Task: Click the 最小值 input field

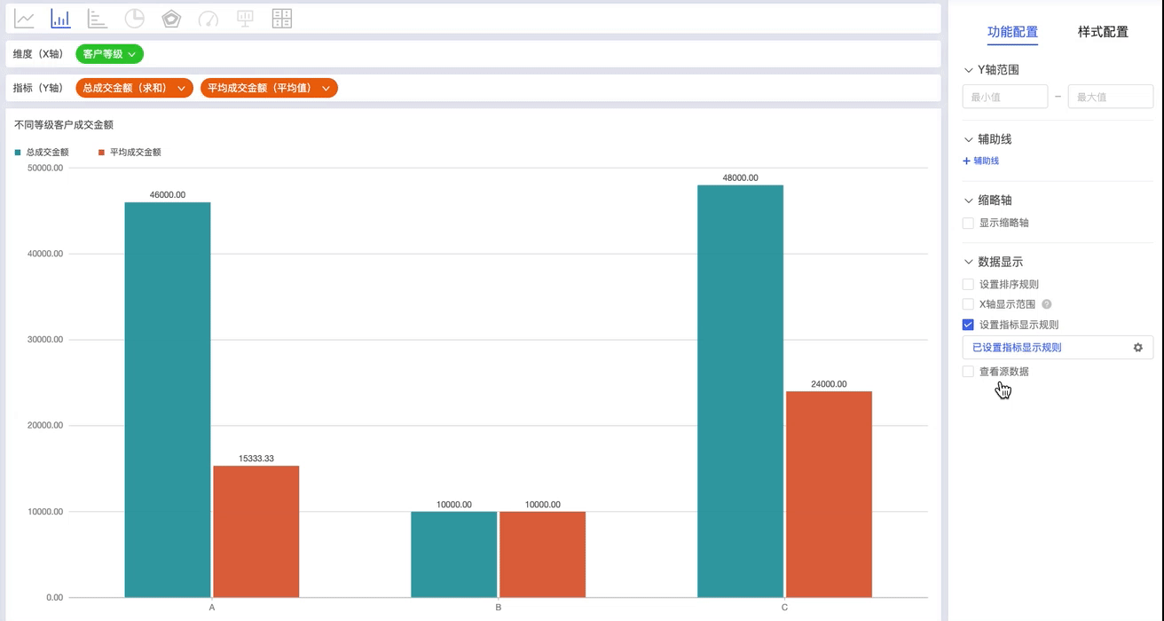Action: coord(1004,97)
